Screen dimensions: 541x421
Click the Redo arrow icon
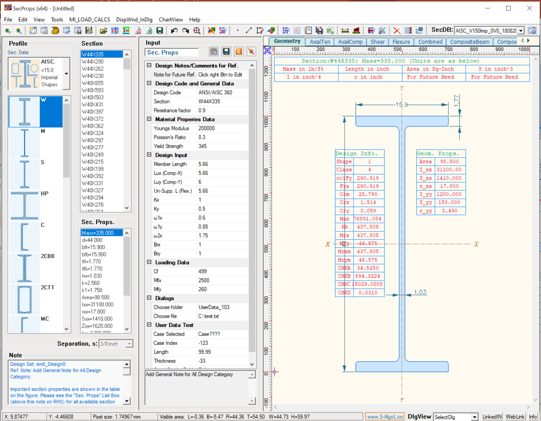(185, 30)
